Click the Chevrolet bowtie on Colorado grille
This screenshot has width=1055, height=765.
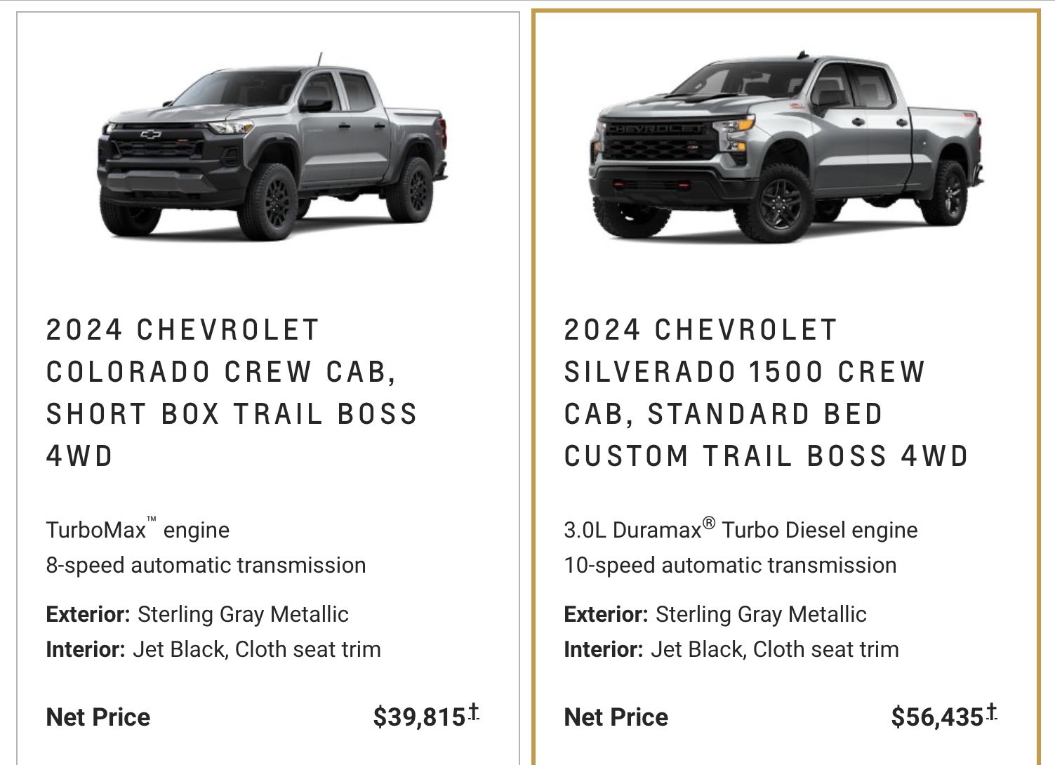click(x=151, y=134)
